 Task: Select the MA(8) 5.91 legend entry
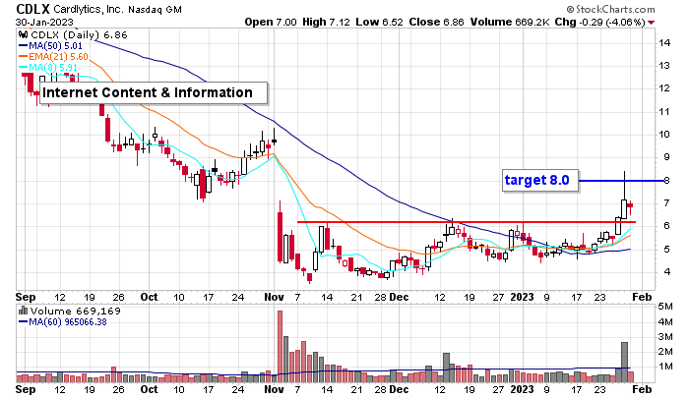tap(48, 68)
